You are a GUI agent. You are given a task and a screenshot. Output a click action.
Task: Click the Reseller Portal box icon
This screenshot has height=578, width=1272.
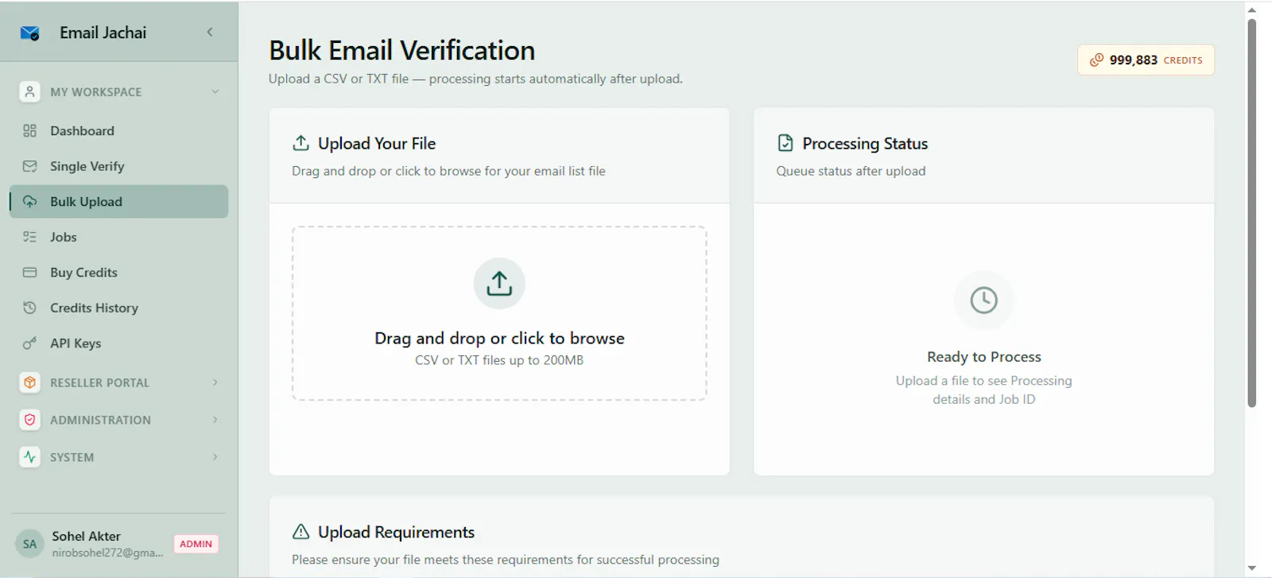pos(29,382)
